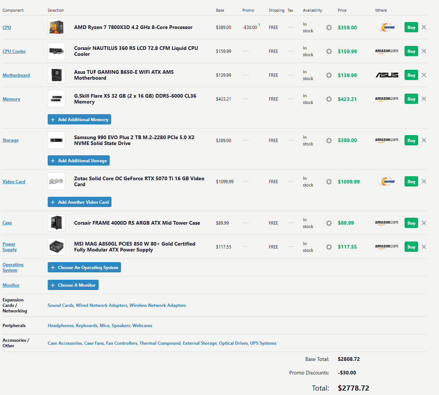Click the Newegg logo in the CPU row
This screenshot has height=395, width=439.
click(x=387, y=28)
